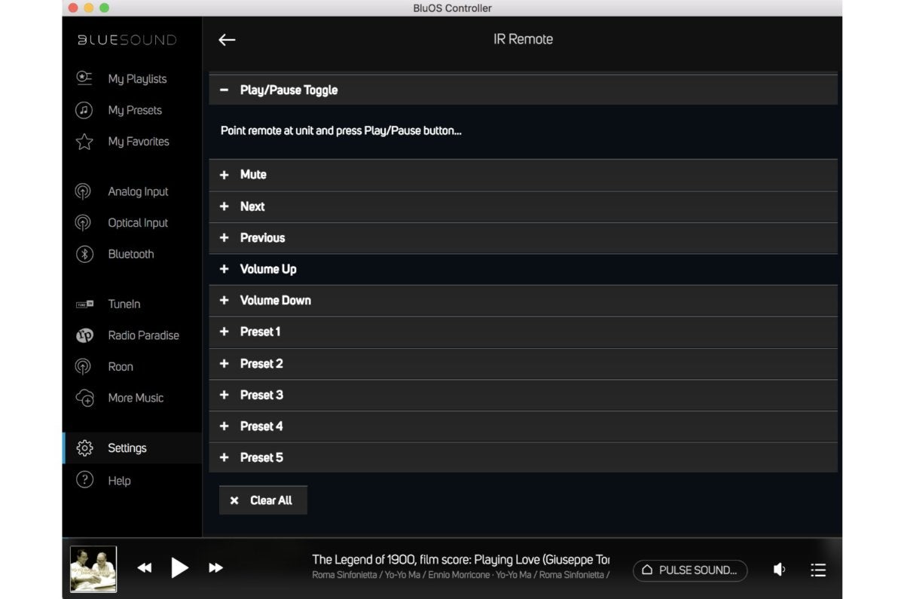Open the TuneIn service label

124,304
